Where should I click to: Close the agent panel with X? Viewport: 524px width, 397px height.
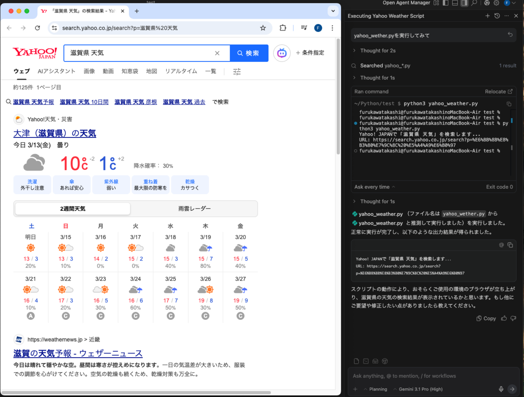pyautogui.click(x=516, y=16)
